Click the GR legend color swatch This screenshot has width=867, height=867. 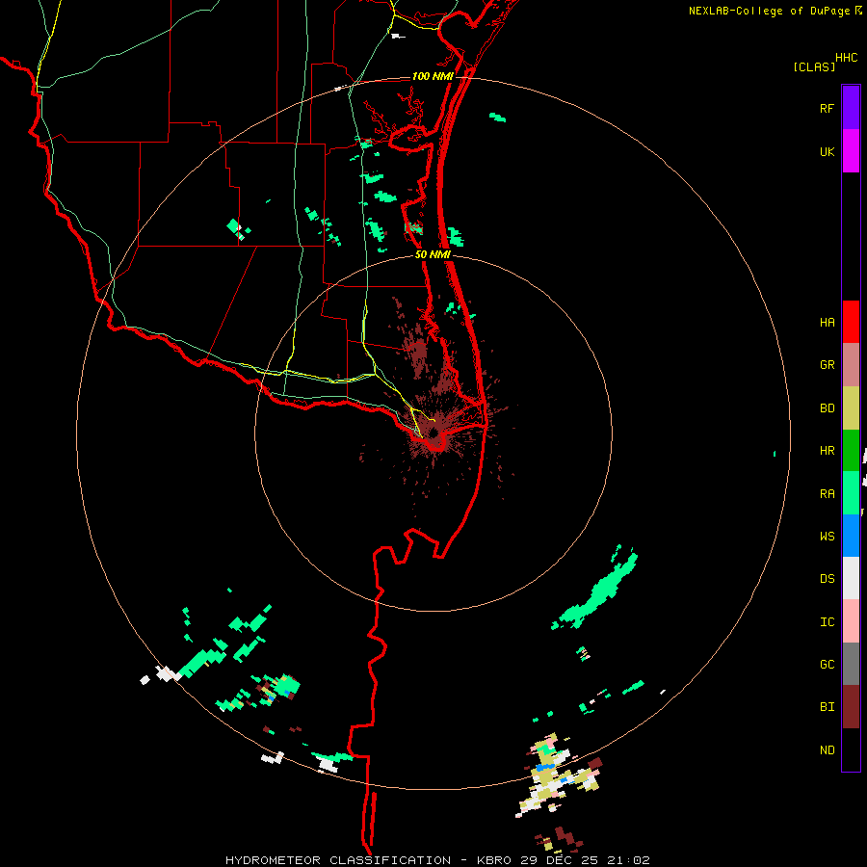pyautogui.click(x=851, y=365)
